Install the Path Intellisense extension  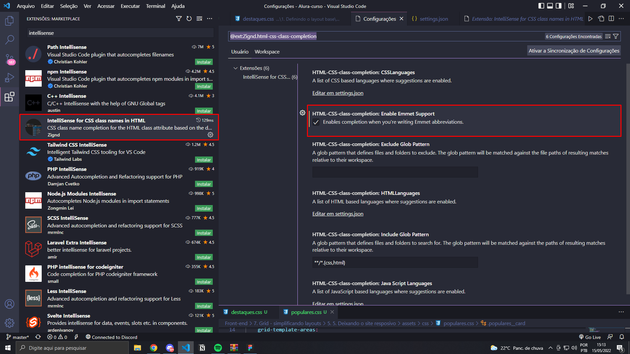click(204, 62)
